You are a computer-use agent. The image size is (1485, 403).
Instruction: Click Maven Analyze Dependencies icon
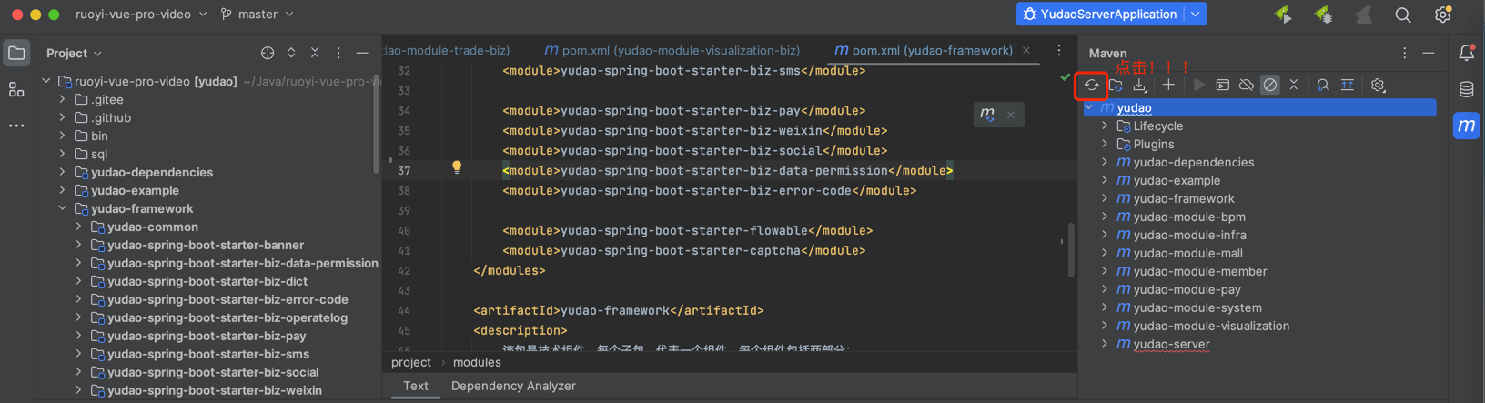pos(1323,86)
